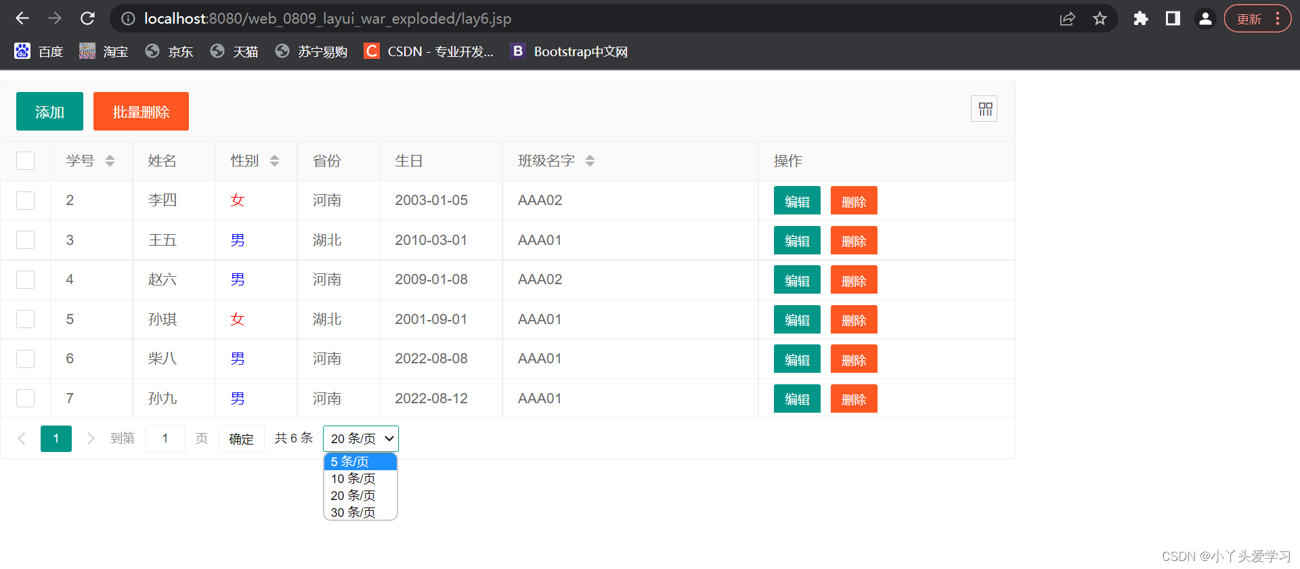Viewport: 1300px width, 569px height.
Task: Go back to the previous browser page
Action: pyautogui.click(x=22, y=18)
